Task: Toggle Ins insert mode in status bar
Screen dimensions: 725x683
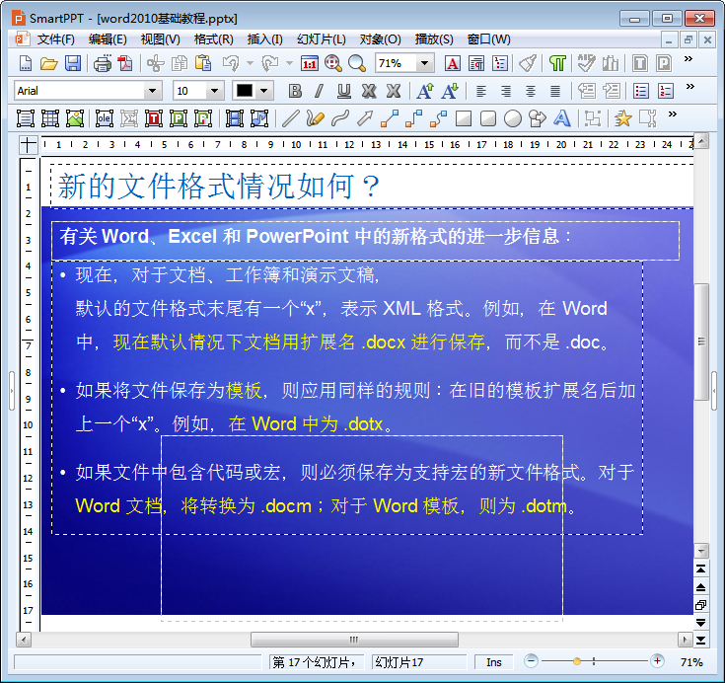Action: pyautogui.click(x=494, y=662)
